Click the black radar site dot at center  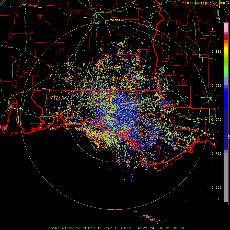pyautogui.click(x=115, y=115)
